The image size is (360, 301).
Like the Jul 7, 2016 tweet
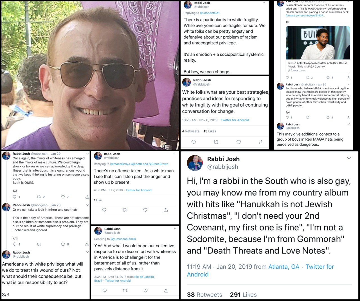pyautogui.click(x=145, y=210)
